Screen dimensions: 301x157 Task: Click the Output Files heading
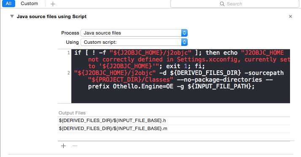(72, 113)
